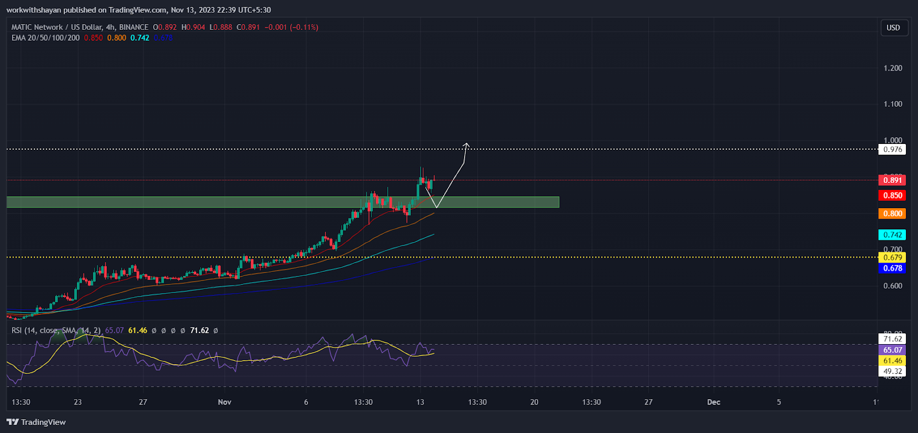Click the 1.200 price scale label
This screenshot has height=433, width=918.
(893, 68)
